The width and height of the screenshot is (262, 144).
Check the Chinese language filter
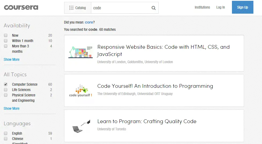[x=6, y=139]
